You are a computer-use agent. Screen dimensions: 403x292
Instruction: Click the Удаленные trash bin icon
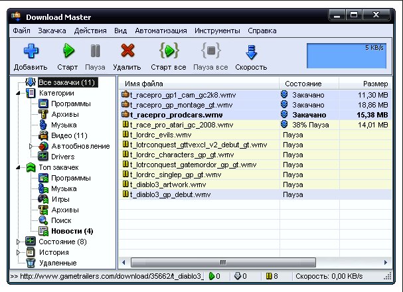[31, 263]
